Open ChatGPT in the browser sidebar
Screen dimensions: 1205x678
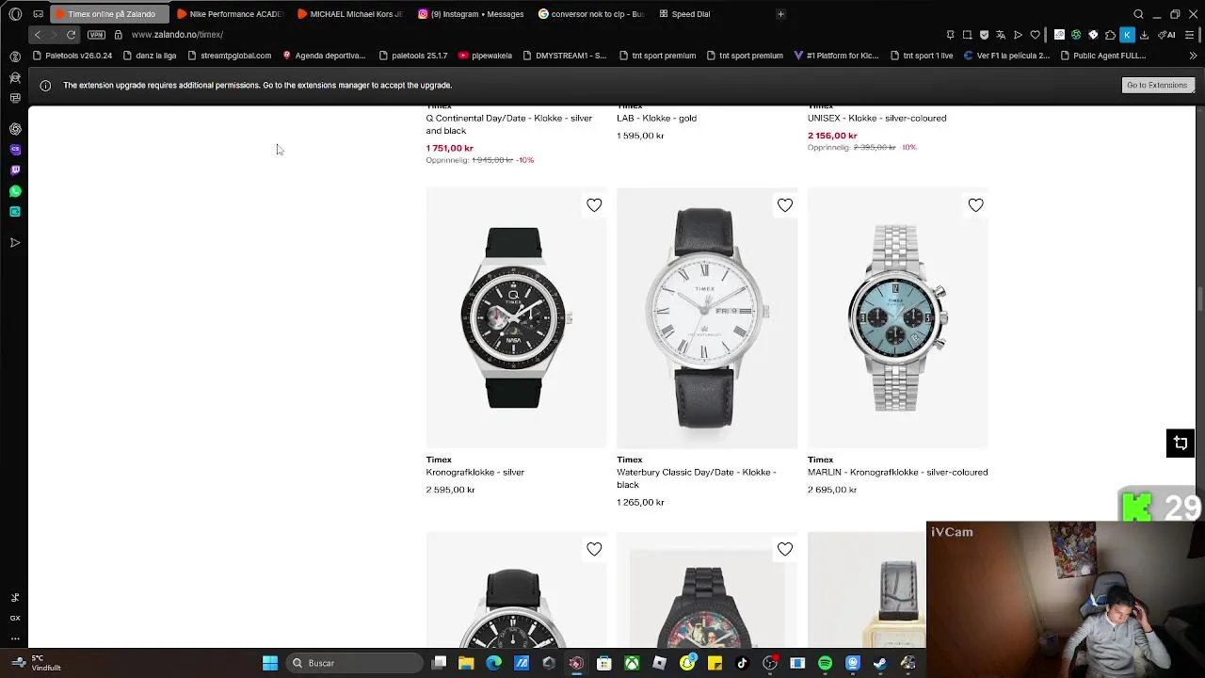point(15,129)
